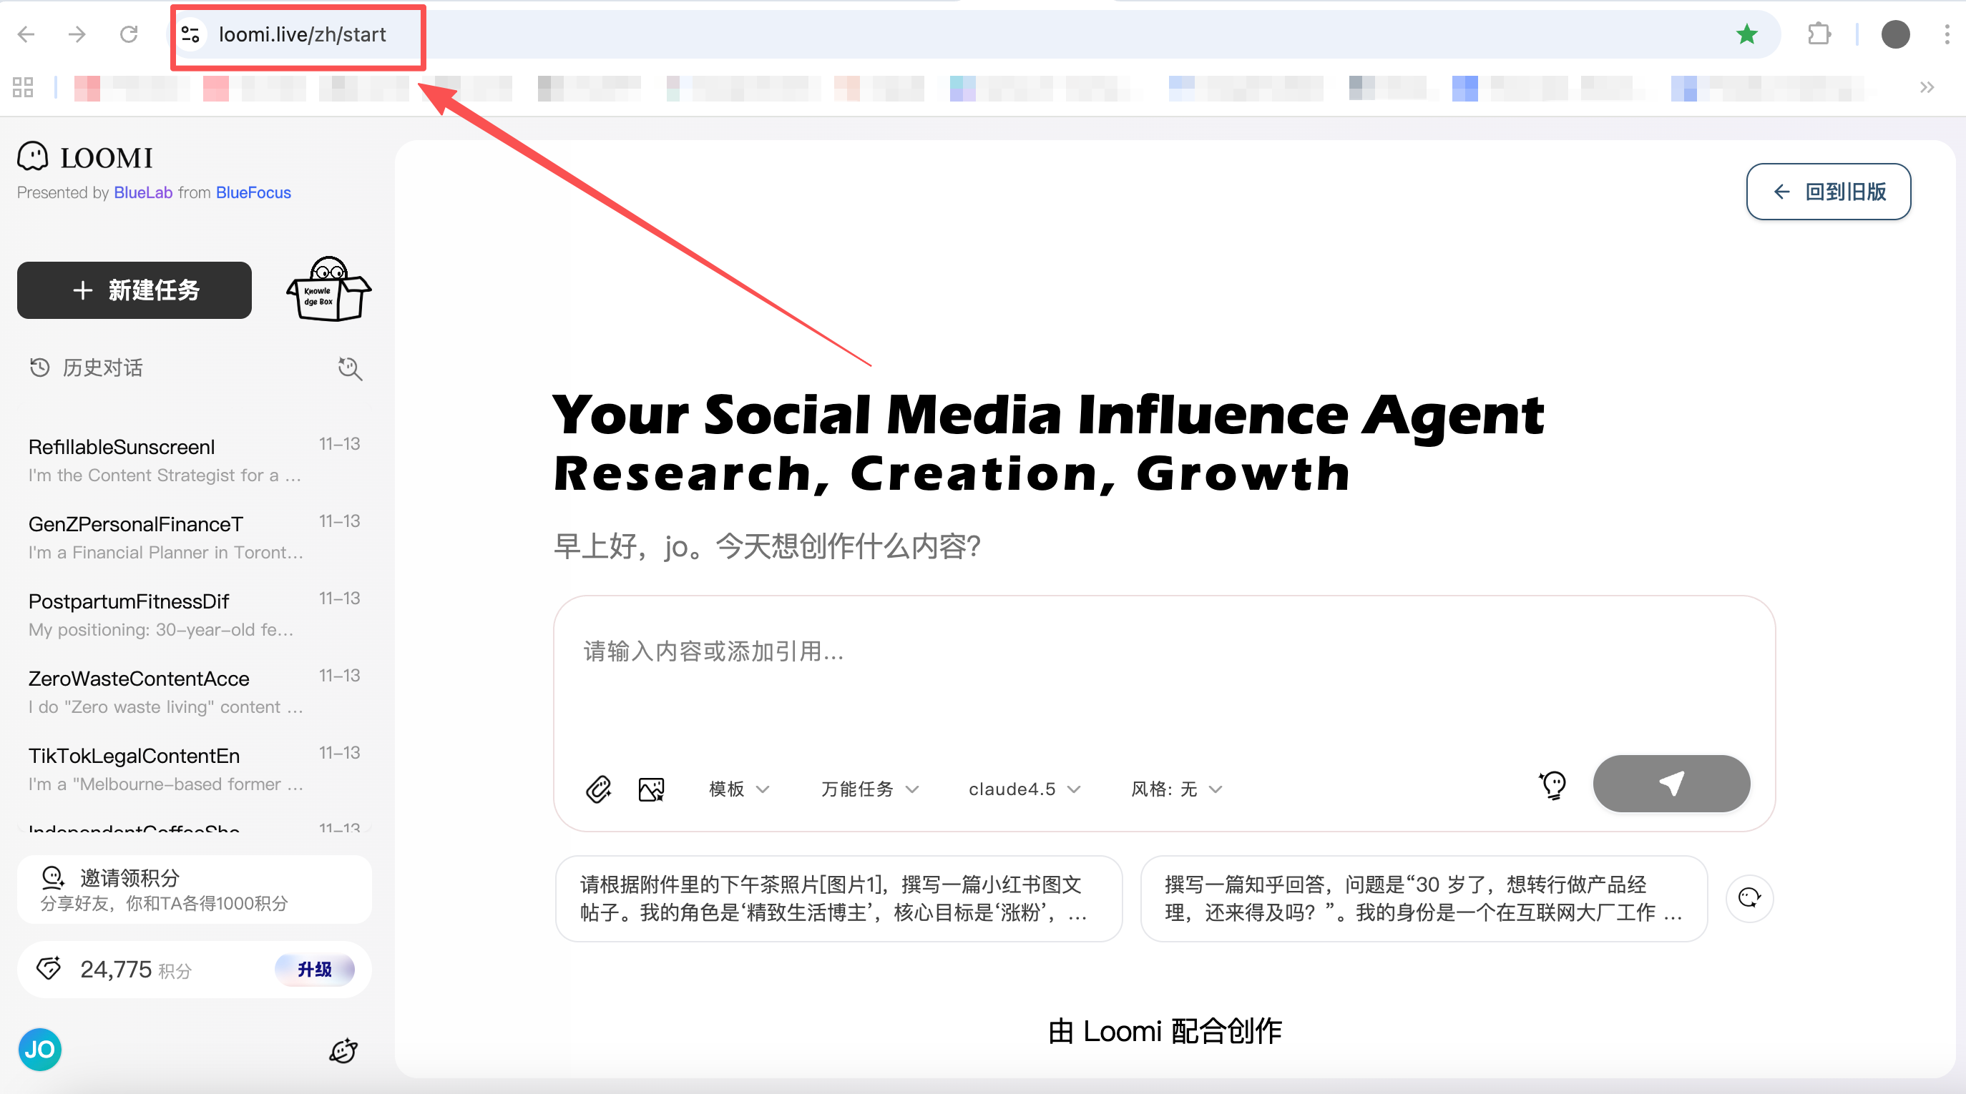
Task: Open the Knowledge Box icon
Action: [329, 289]
